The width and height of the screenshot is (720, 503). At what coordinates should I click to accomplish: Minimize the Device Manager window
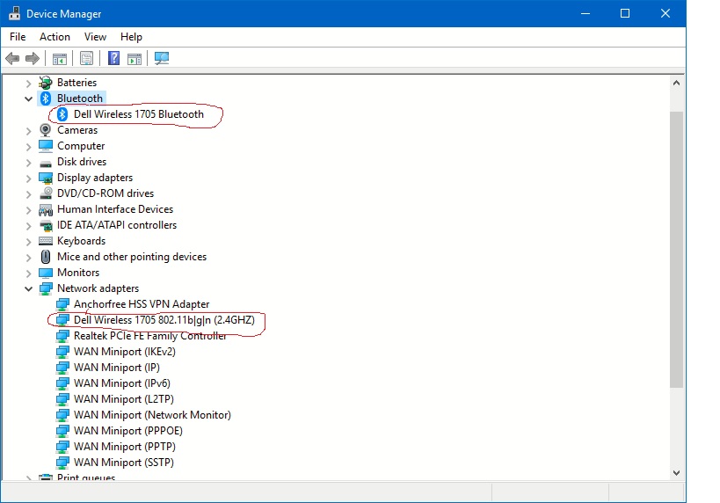585,13
